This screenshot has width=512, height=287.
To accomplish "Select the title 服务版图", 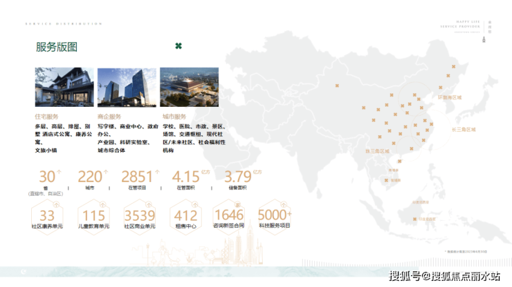I will pyautogui.click(x=57, y=47).
